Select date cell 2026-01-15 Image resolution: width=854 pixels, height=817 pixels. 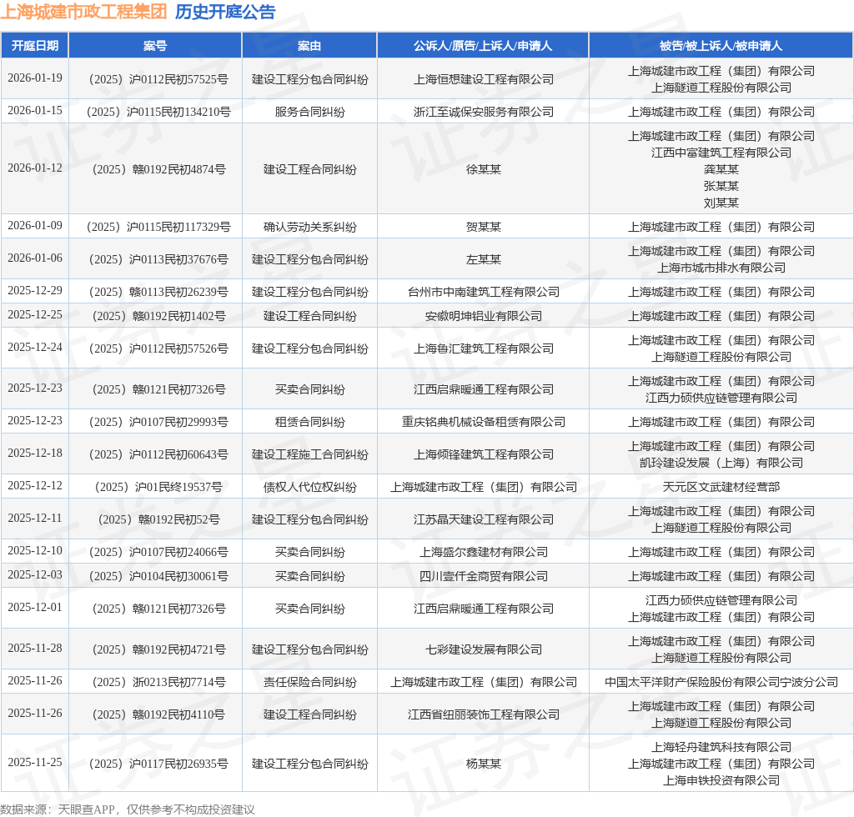pos(35,111)
